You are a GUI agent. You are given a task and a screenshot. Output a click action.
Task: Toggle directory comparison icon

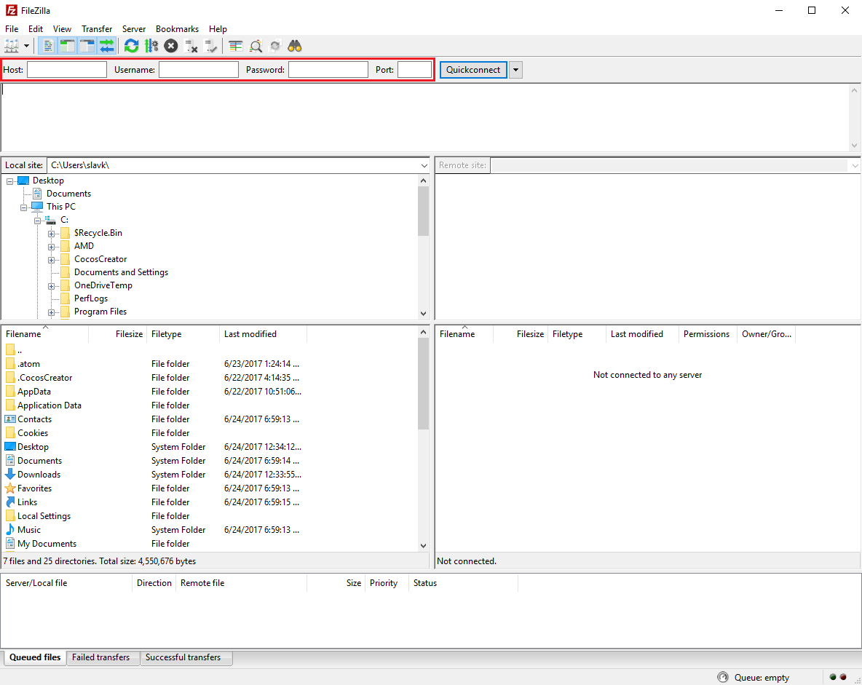[x=256, y=46]
